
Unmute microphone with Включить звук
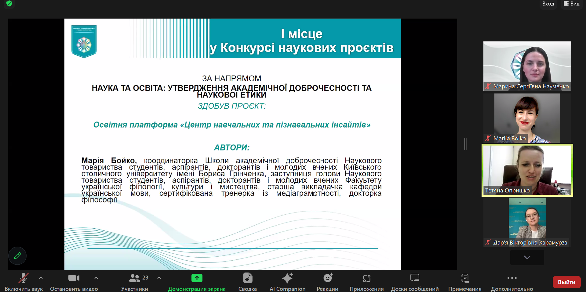click(24, 278)
